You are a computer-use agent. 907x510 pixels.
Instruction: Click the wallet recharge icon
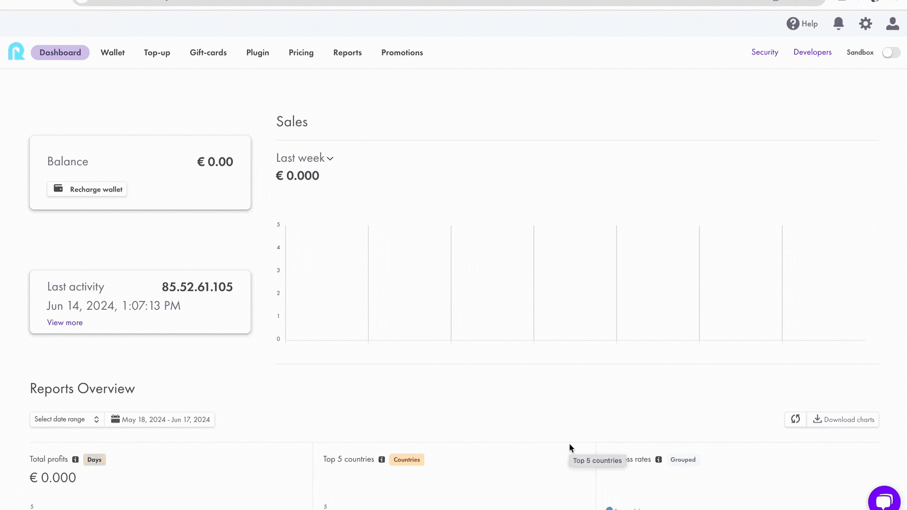(x=58, y=188)
